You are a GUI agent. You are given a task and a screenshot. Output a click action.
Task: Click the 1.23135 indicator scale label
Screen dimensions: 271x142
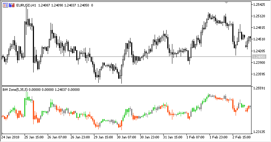[x=259, y=132]
